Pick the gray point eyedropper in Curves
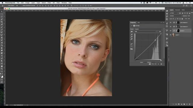Screen dimensions: 193x108 point(131,37)
